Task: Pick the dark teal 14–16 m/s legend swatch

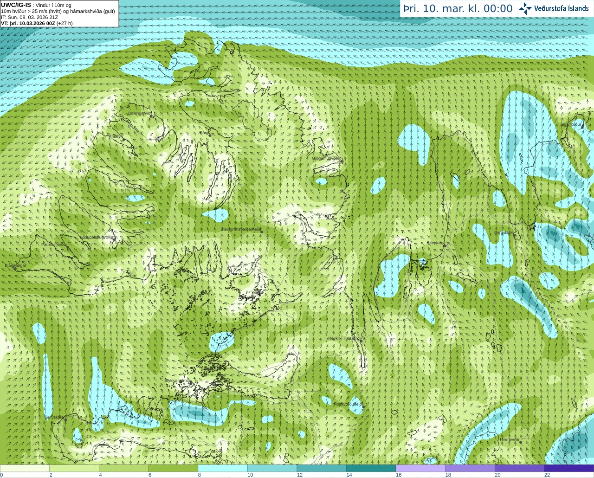Action: (x=371, y=468)
